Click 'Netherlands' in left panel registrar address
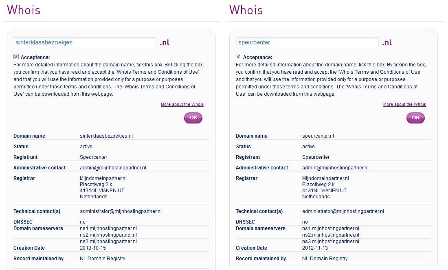This screenshot has width=448, height=270. 93,197
